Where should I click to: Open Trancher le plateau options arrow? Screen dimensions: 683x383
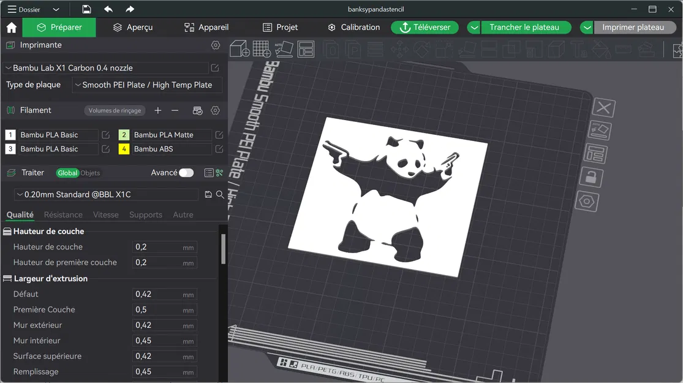(x=474, y=28)
